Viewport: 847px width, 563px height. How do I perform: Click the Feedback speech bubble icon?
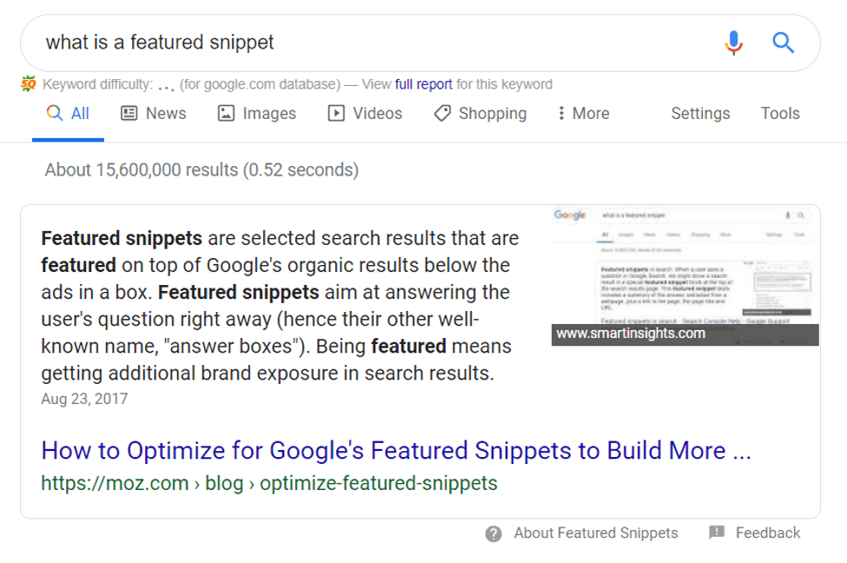[714, 533]
